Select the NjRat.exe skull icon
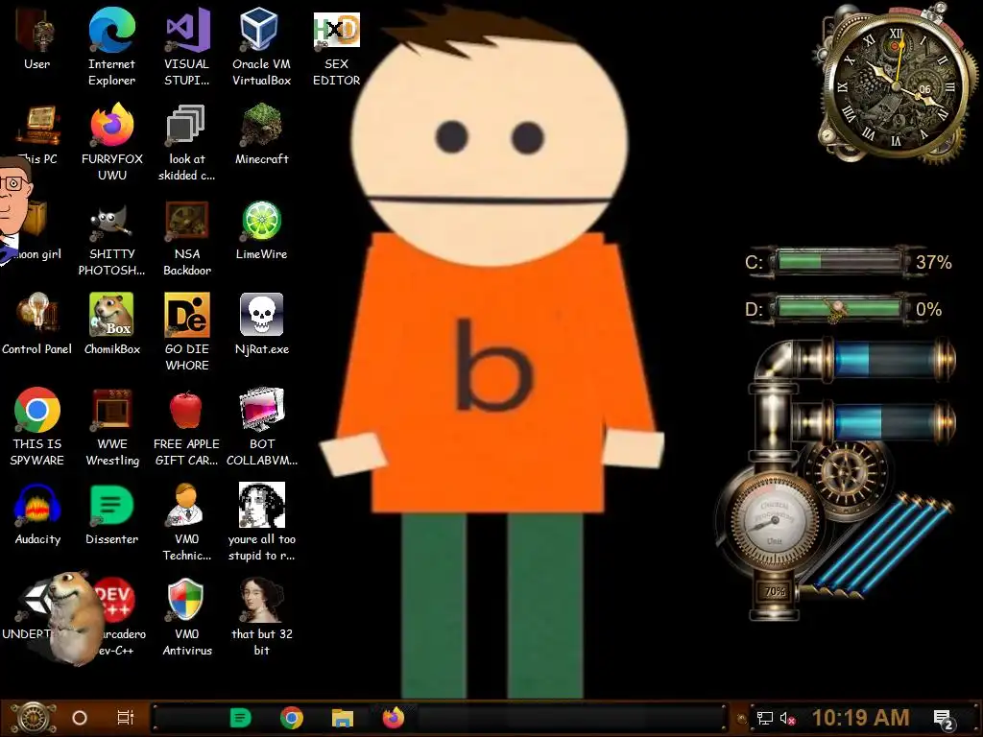The image size is (983, 737). click(261, 324)
